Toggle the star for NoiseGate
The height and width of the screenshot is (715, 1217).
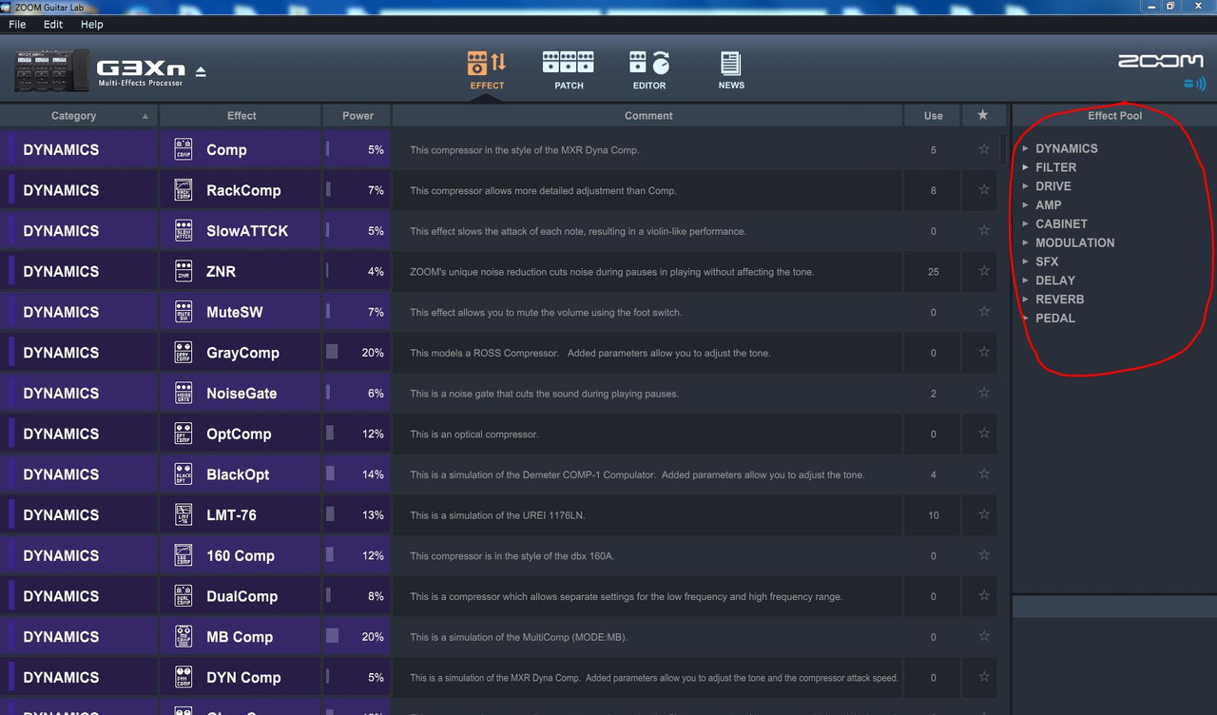(984, 393)
